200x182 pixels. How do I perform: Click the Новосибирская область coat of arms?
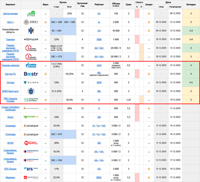point(31,31)
